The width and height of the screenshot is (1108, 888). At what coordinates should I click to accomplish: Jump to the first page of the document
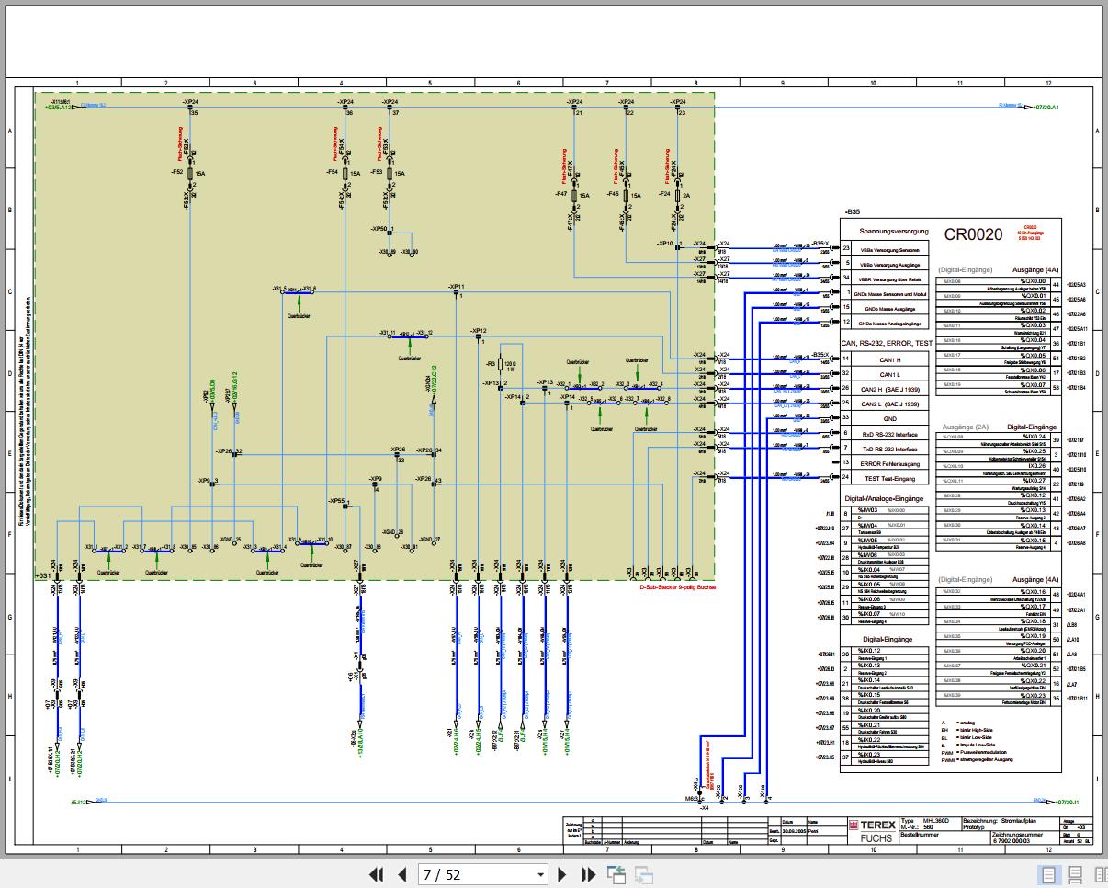tap(376, 875)
